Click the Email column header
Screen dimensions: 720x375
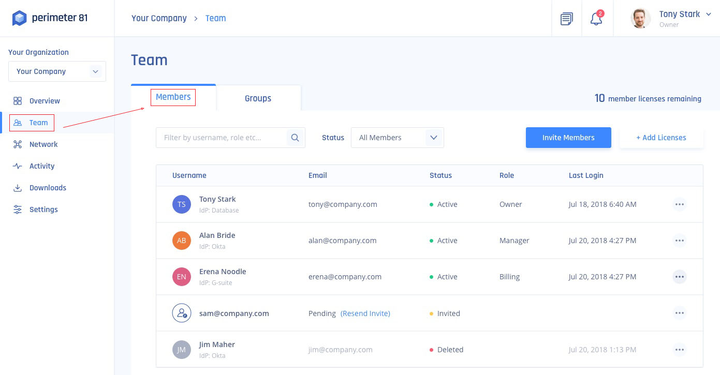[x=318, y=175]
